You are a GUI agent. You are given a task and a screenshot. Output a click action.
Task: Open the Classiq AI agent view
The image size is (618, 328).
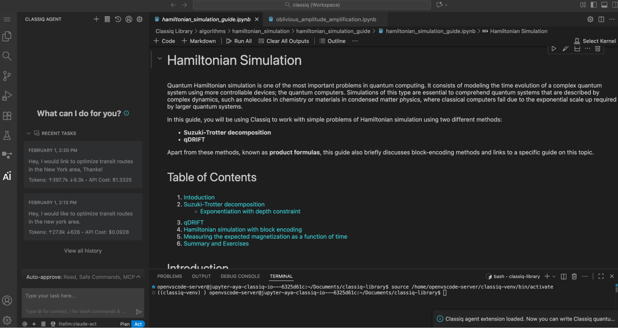7,176
